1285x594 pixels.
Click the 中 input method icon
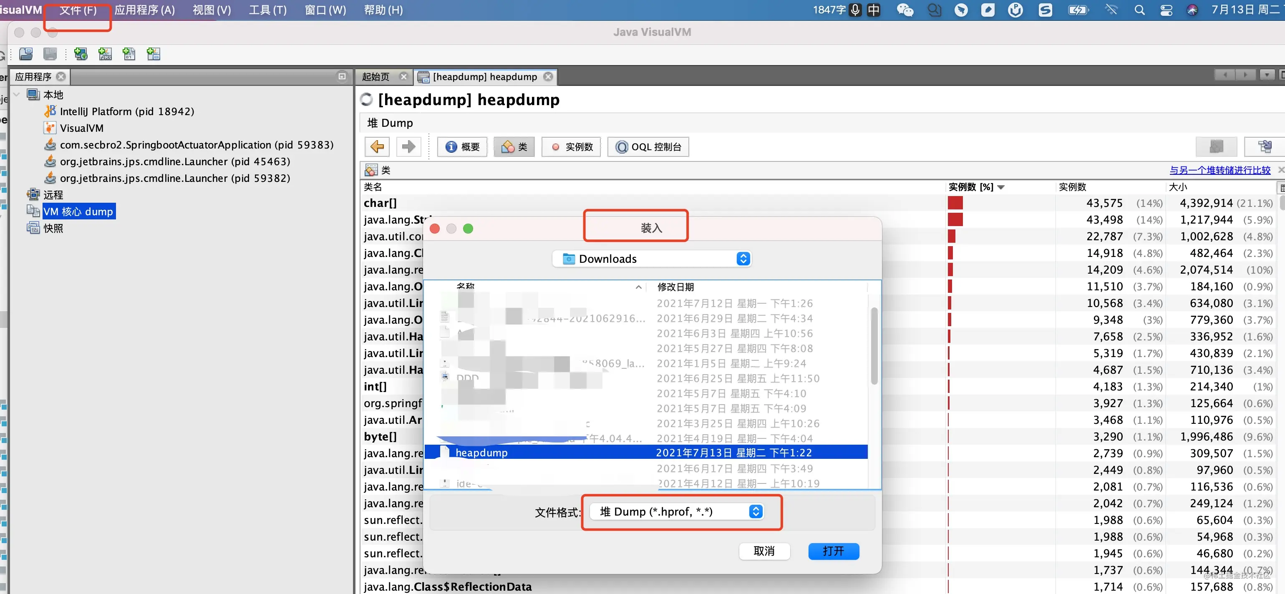coord(874,10)
